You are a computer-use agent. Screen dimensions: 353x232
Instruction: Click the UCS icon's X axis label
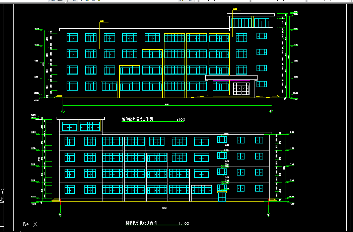(36, 224)
